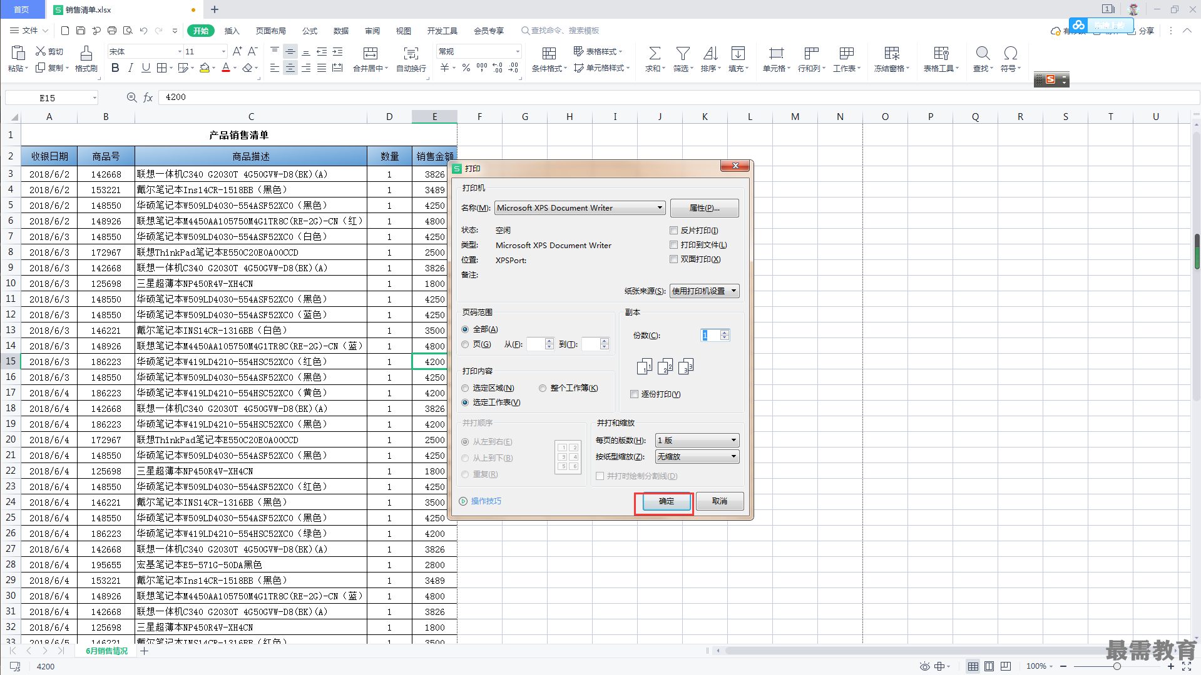The height and width of the screenshot is (675, 1201).
Task: Click the Save icon in quick toolbar
Action: click(81, 31)
